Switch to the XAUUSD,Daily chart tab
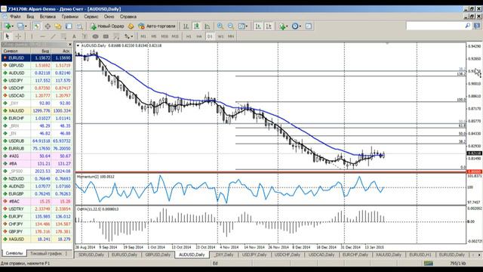Viewport: 483px width, 272px height. coord(389,255)
